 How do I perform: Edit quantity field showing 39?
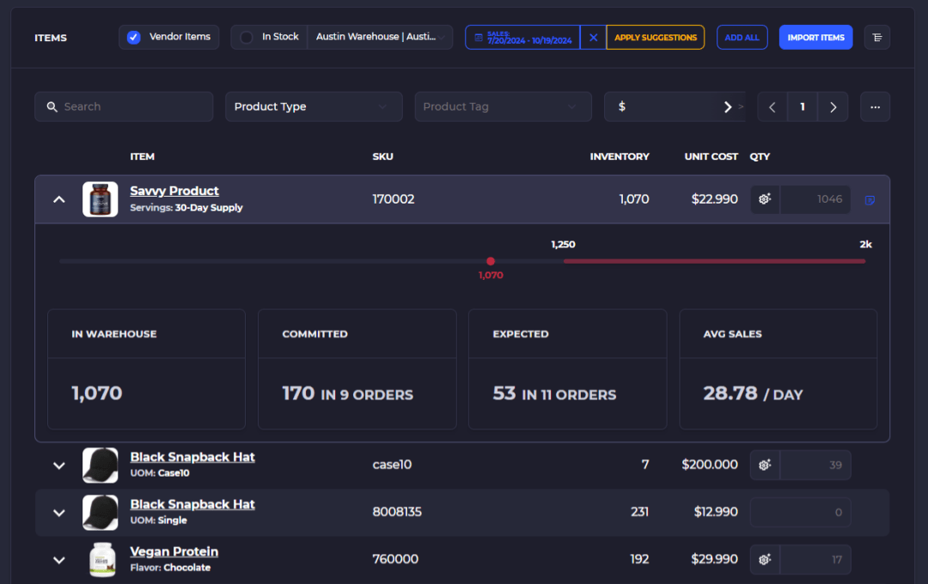click(x=815, y=465)
